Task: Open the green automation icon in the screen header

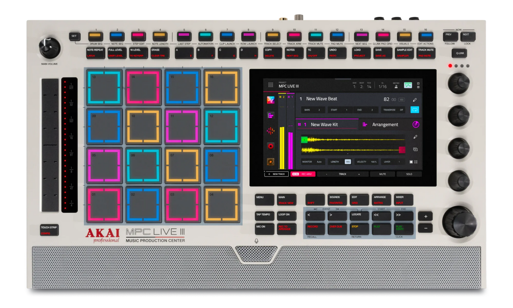Action: tap(408, 85)
